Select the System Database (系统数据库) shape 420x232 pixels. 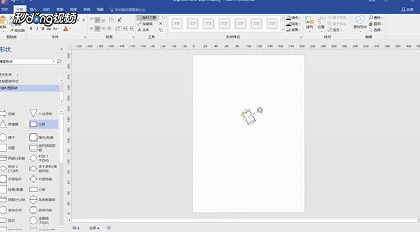[42, 200]
